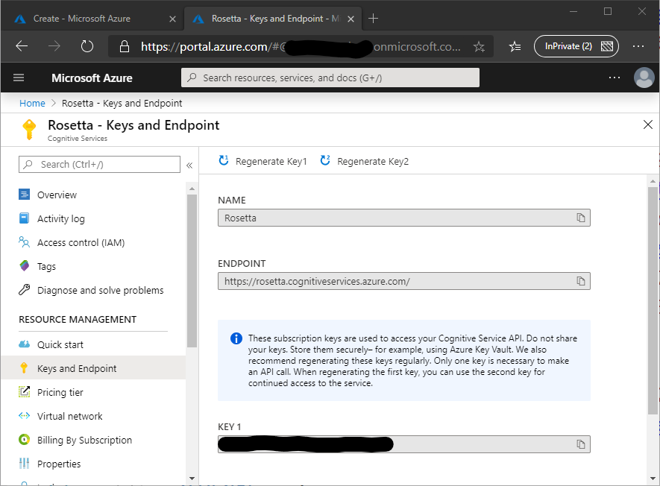Open Overview in the sidebar

pyautogui.click(x=57, y=195)
